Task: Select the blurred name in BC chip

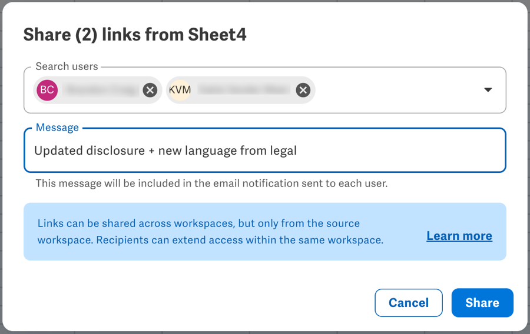Action: click(102, 90)
